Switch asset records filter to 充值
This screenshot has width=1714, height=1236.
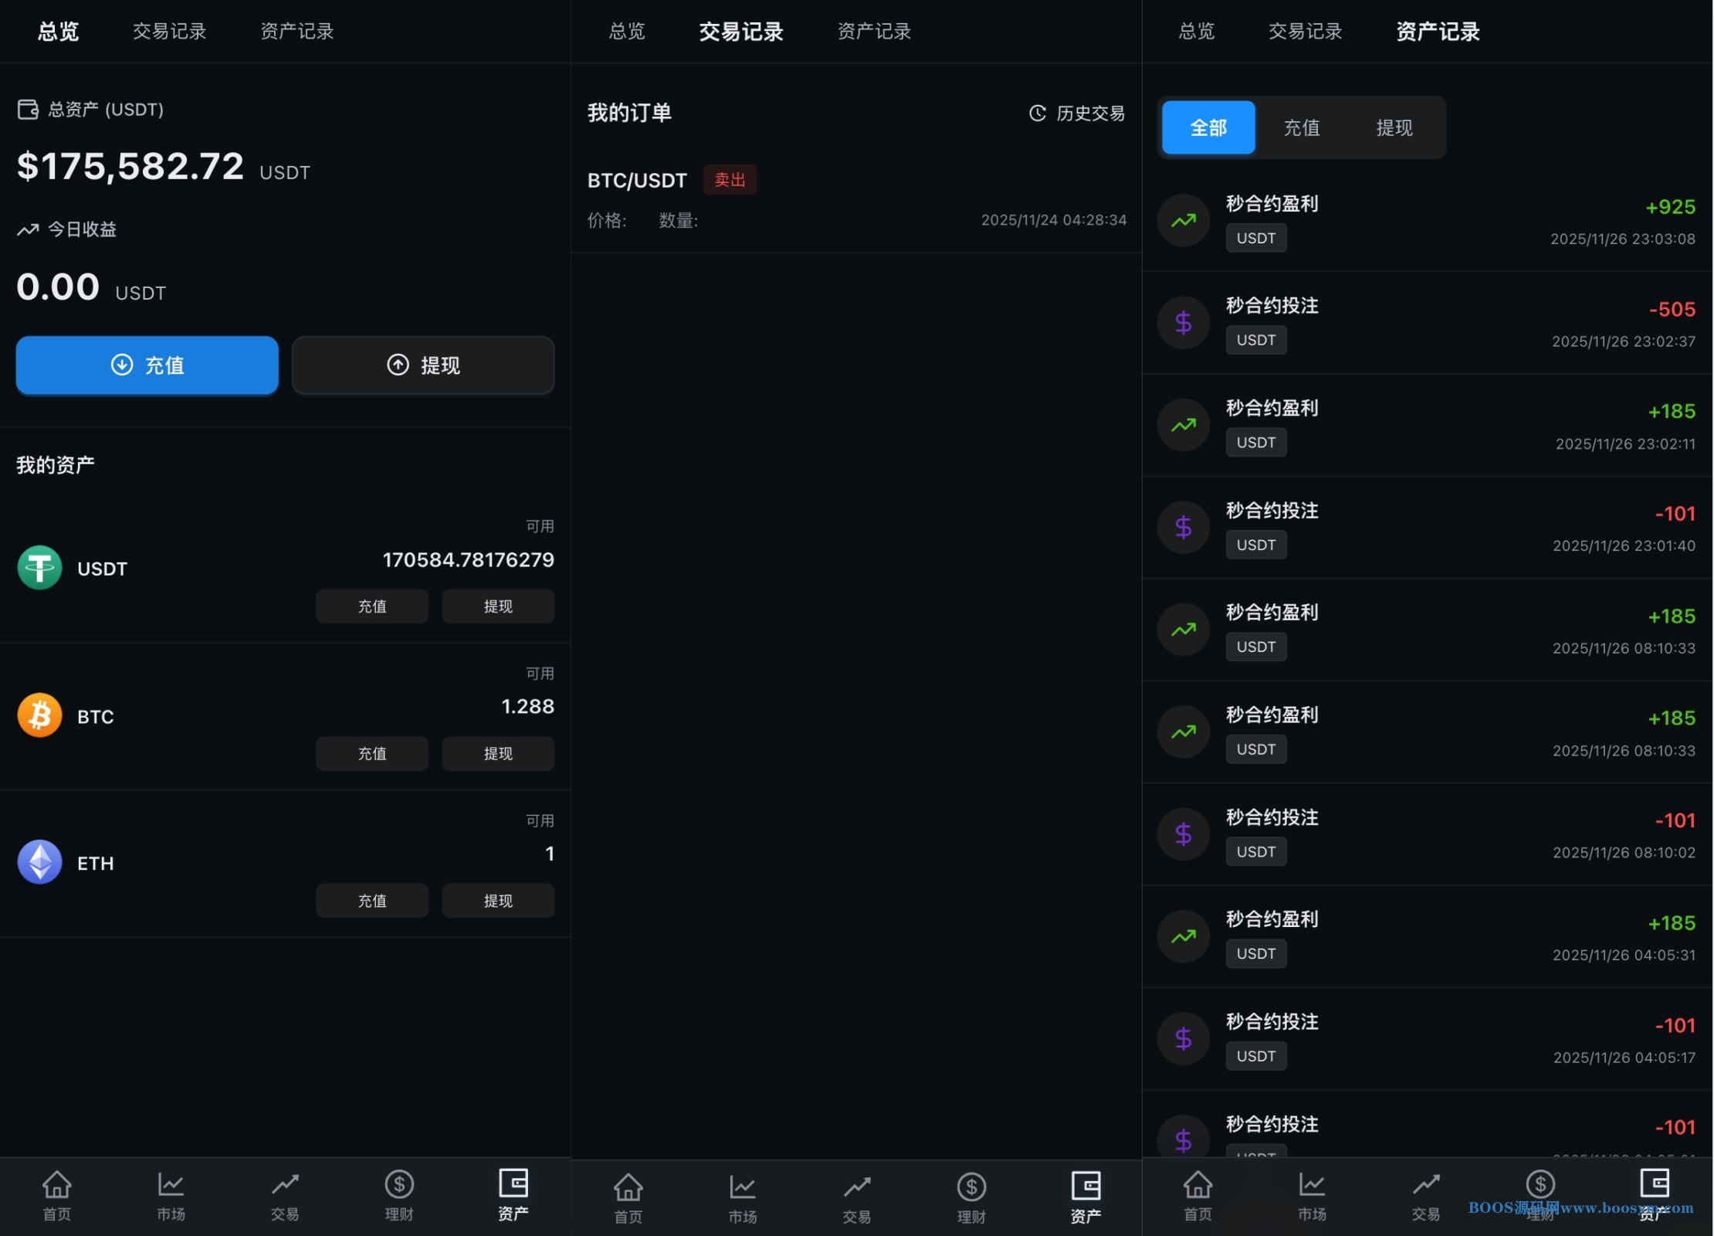[x=1301, y=127]
